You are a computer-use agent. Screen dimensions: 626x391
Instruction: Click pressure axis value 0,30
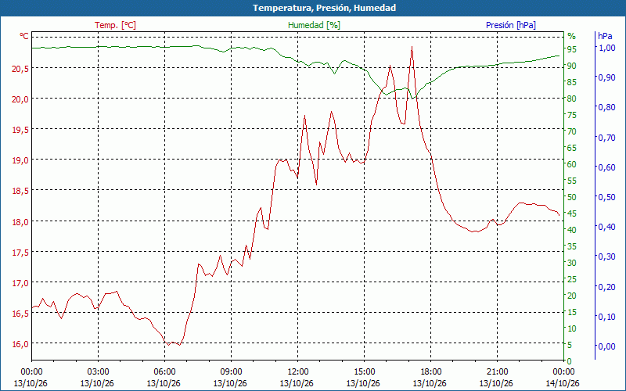point(607,256)
